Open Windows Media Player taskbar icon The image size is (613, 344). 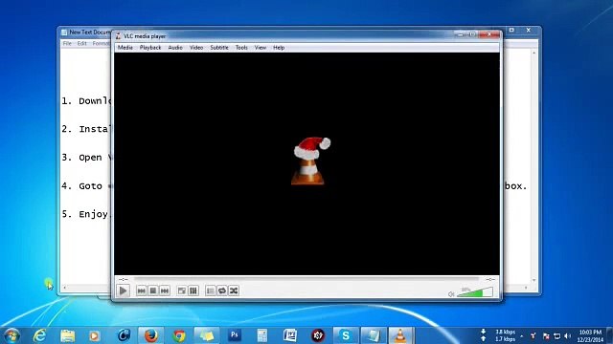tap(94, 335)
